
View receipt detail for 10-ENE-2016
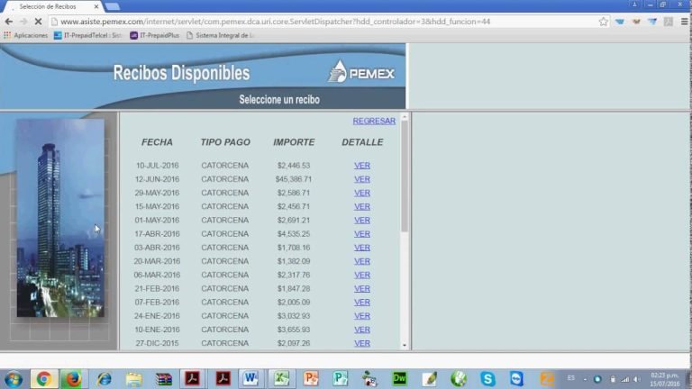[x=362, y=330]
